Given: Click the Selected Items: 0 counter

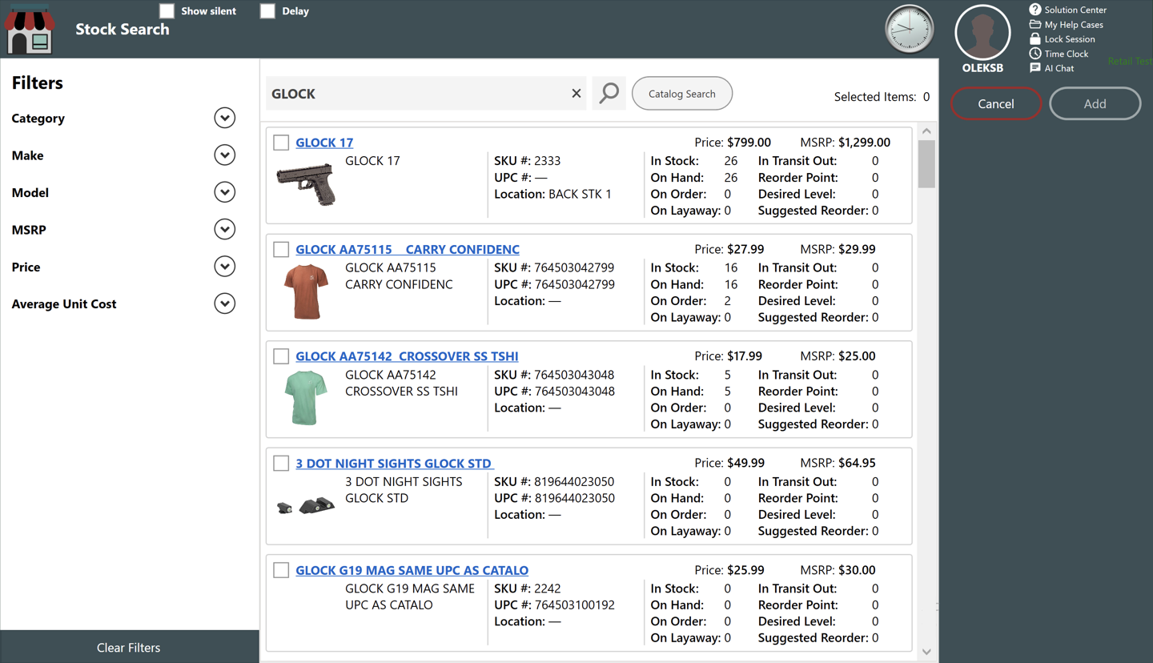Looking at the screenshot, I should click(882, 97).
